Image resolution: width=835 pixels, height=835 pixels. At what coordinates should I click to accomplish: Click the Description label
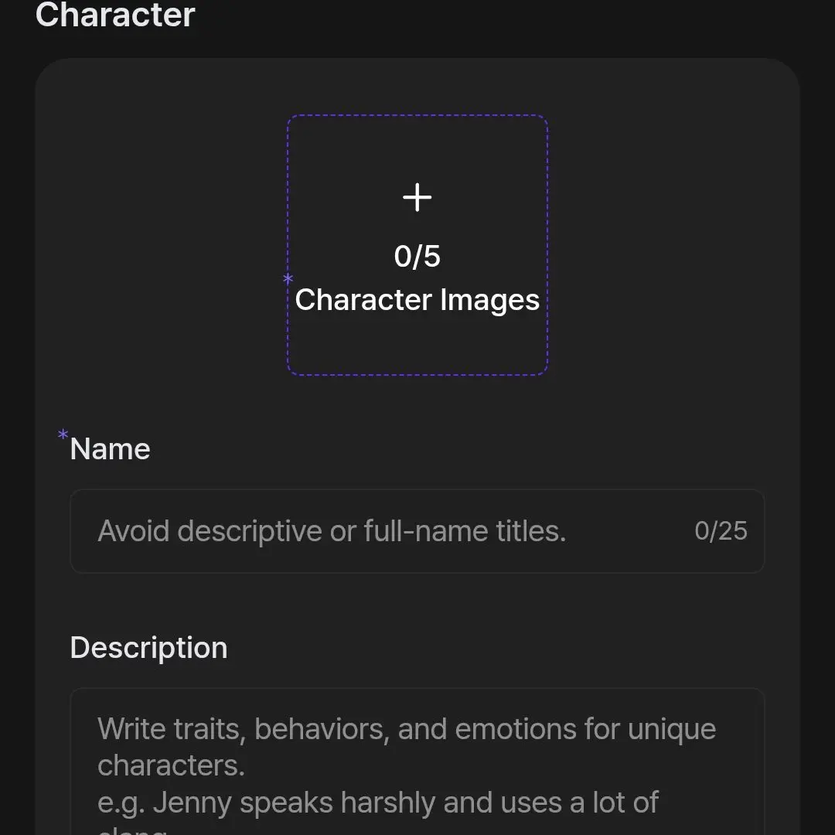pos(149,648)
